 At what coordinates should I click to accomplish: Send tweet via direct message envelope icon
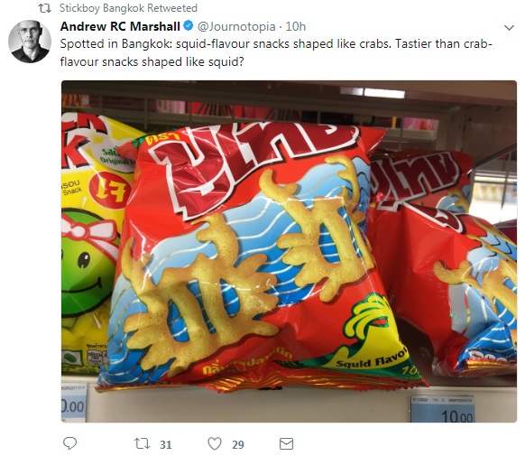286,444
